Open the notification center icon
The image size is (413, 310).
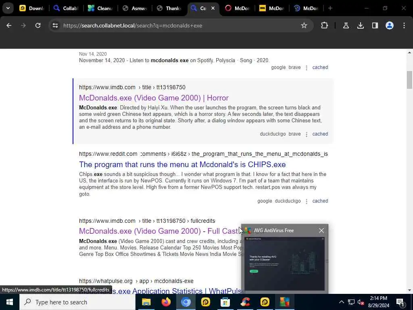tap(400, 302)
